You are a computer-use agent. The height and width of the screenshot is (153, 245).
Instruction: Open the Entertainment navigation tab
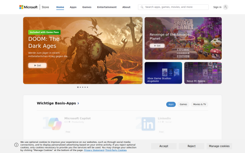pyautogui.click(x=107, y=7)
